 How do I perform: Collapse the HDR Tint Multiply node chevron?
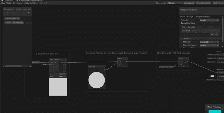[x=183, y=66]
